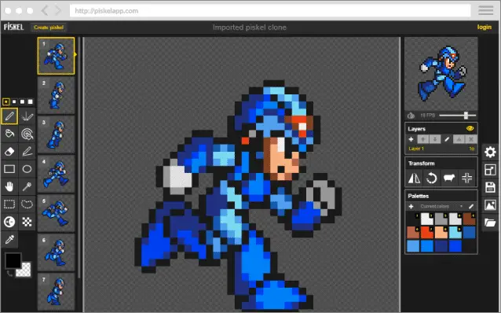Toggle layer visibility eye icon
The width and height of the screenshot is (501, 313).
(x=470, y=129)
